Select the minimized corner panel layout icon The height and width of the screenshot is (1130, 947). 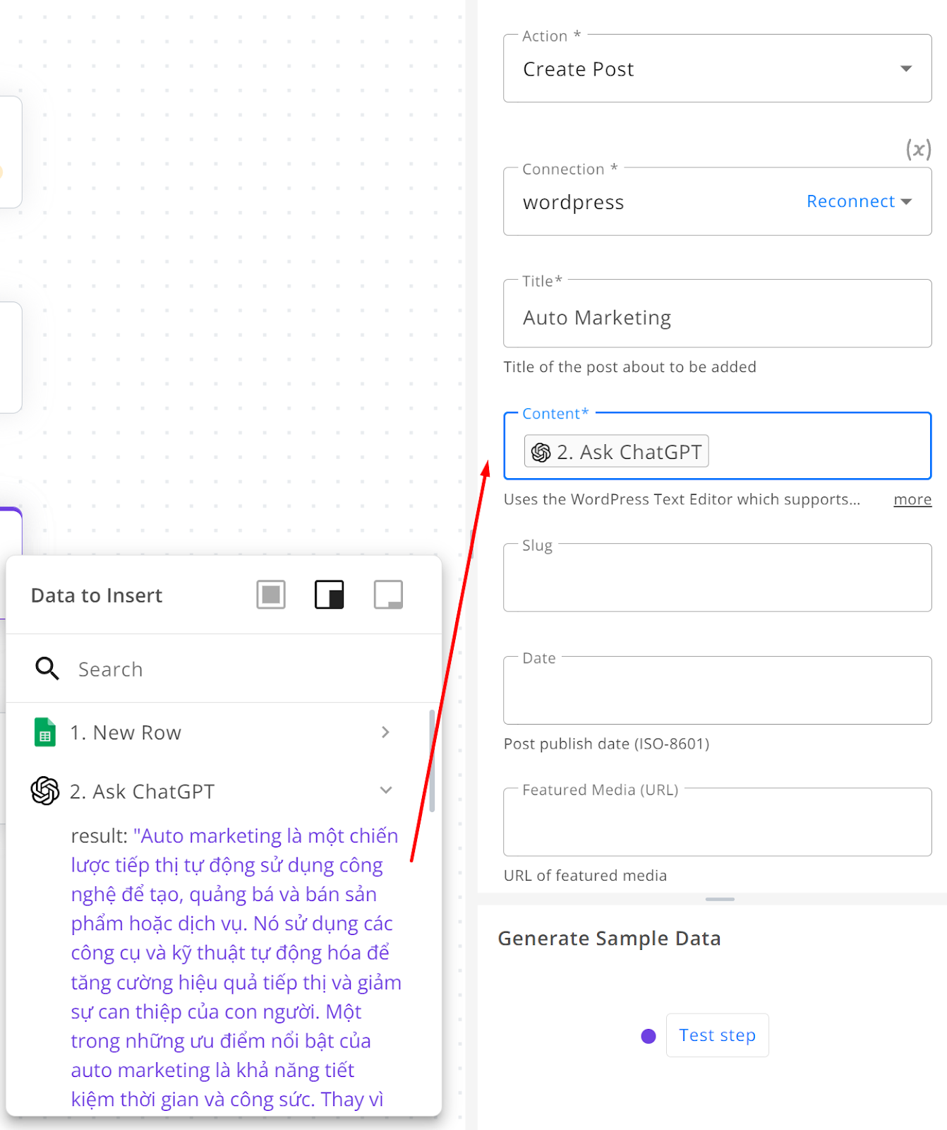tap(388, 595)
